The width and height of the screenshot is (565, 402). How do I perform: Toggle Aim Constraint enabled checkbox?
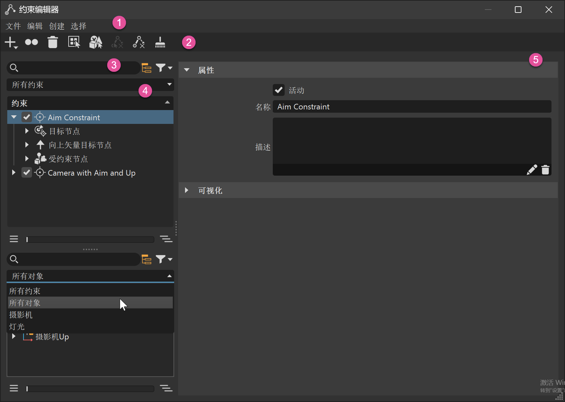coord(27,117)
